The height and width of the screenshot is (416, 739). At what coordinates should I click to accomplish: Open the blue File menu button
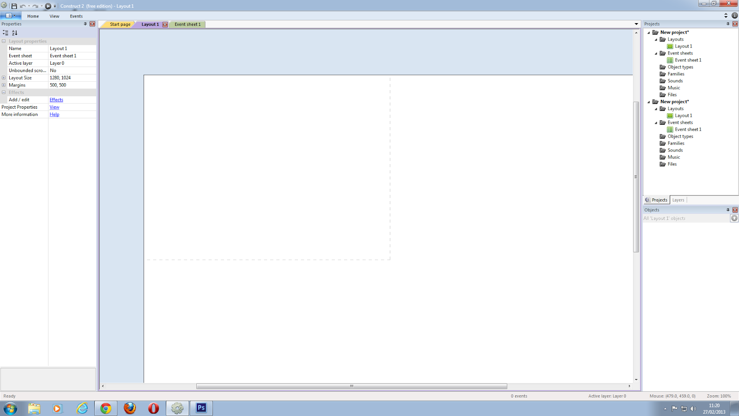pos(10,16)
